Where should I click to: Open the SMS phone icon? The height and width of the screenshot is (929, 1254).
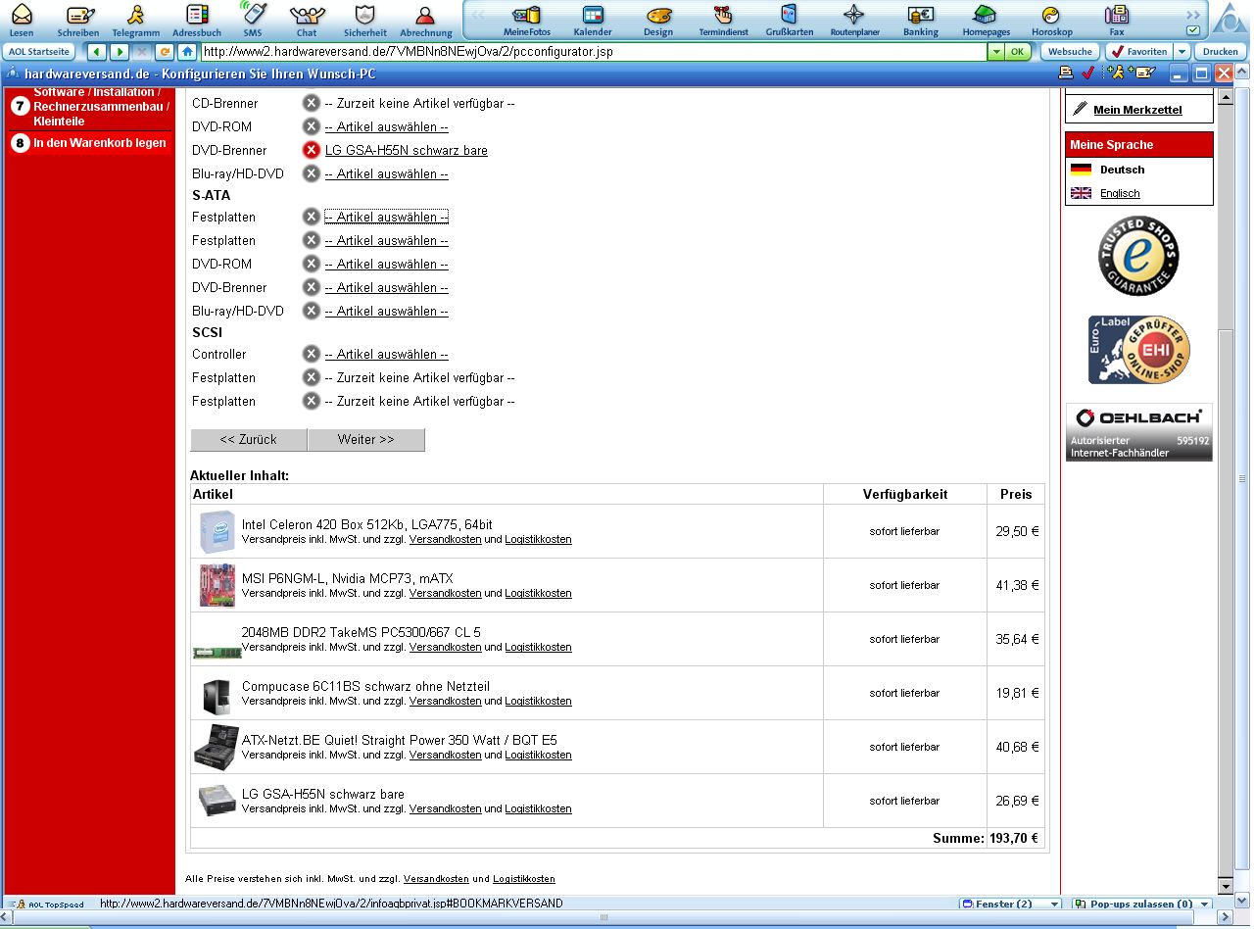pyautogui.click(x=253, y=19)
